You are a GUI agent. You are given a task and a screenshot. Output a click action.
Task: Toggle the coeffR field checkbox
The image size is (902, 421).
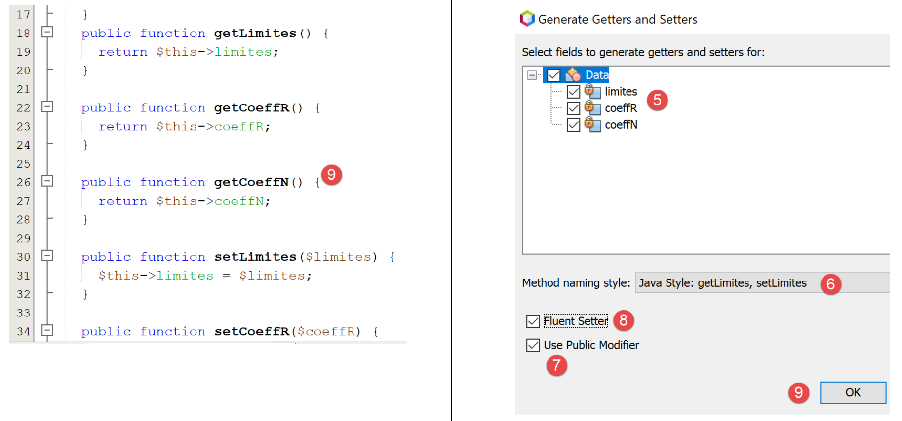pos(573,108)
